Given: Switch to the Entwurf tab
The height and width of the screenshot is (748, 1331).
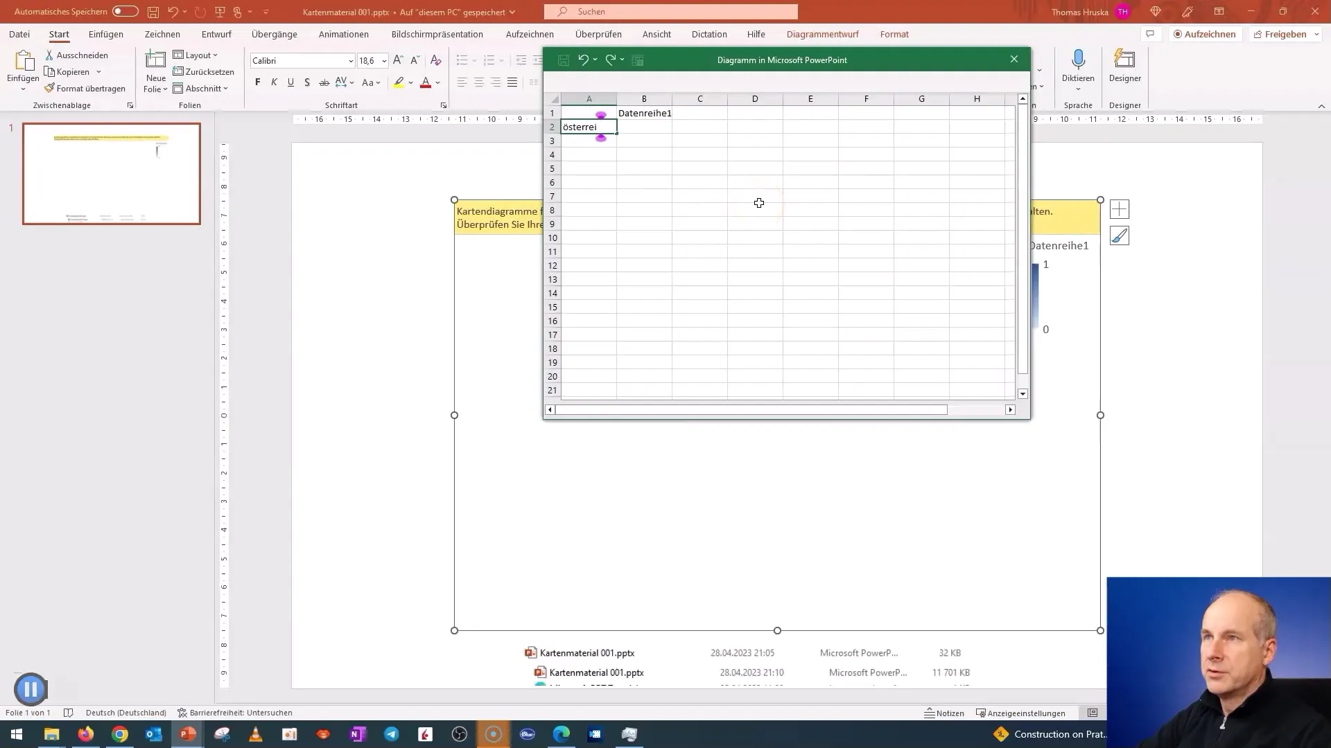Looking at the screenshot, I should click(216, 34).
